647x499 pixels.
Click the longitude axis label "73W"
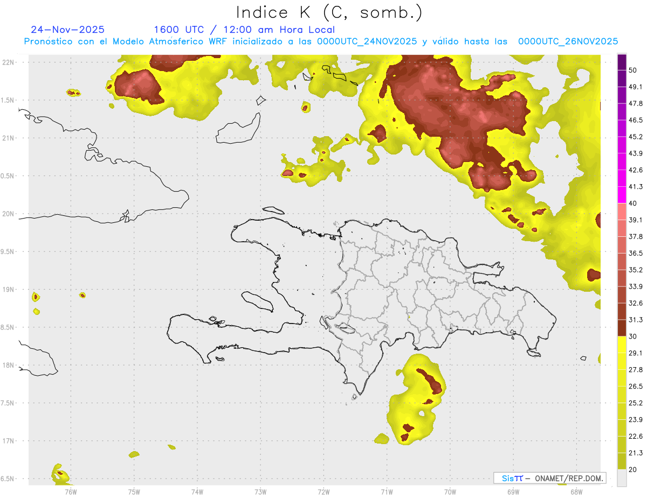coord(260,492)
